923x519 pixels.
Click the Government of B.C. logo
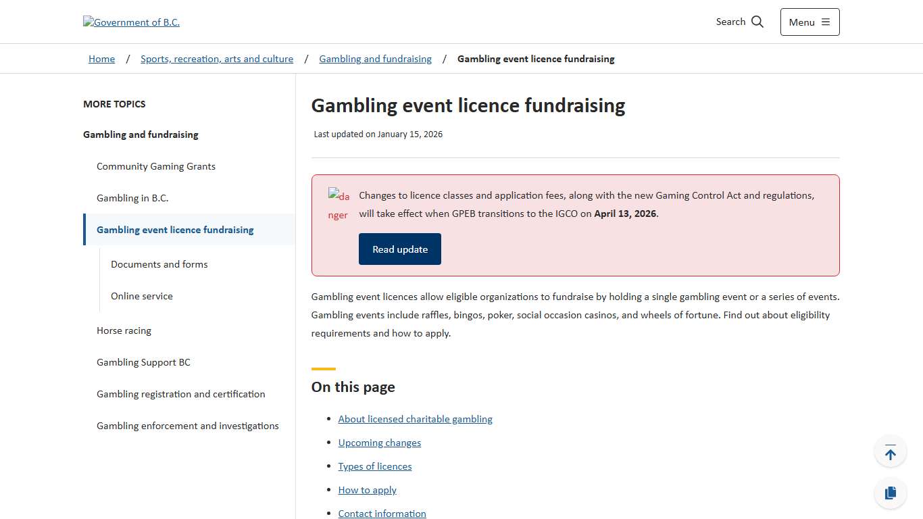coord(131,22)
